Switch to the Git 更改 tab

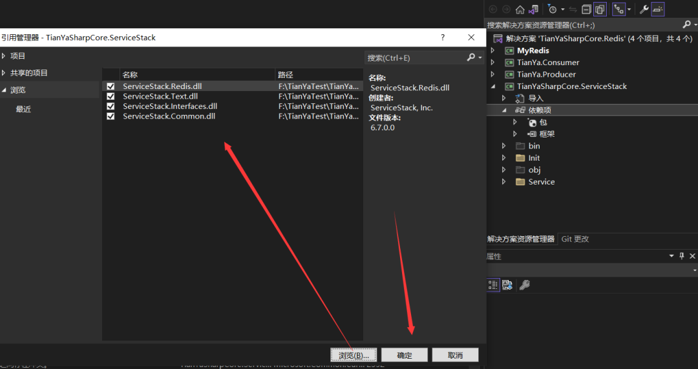tap(575, 239)
